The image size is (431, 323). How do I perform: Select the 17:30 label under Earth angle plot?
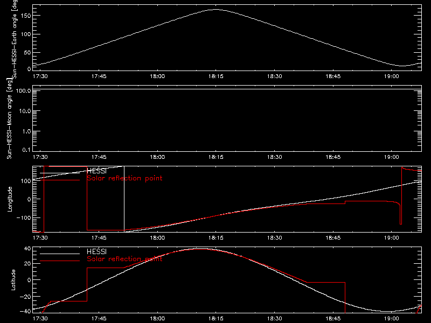[x=40, y=76]
